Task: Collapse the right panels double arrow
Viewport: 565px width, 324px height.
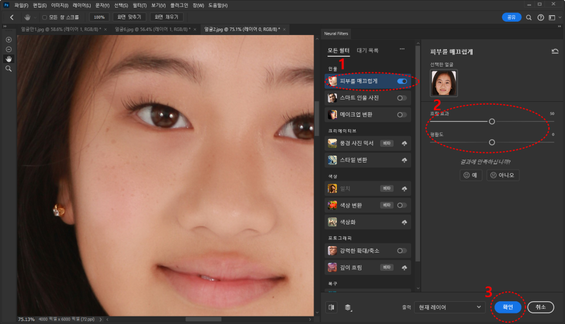Action: (559, 26)
